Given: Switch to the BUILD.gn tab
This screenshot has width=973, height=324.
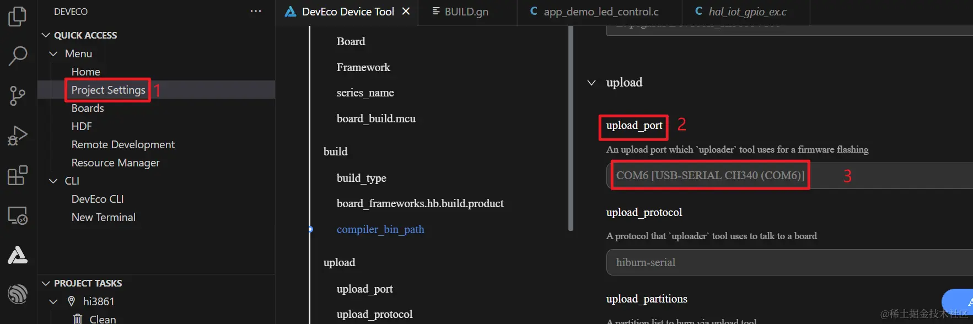Looking at the screenshot, I should click(466, 12).
